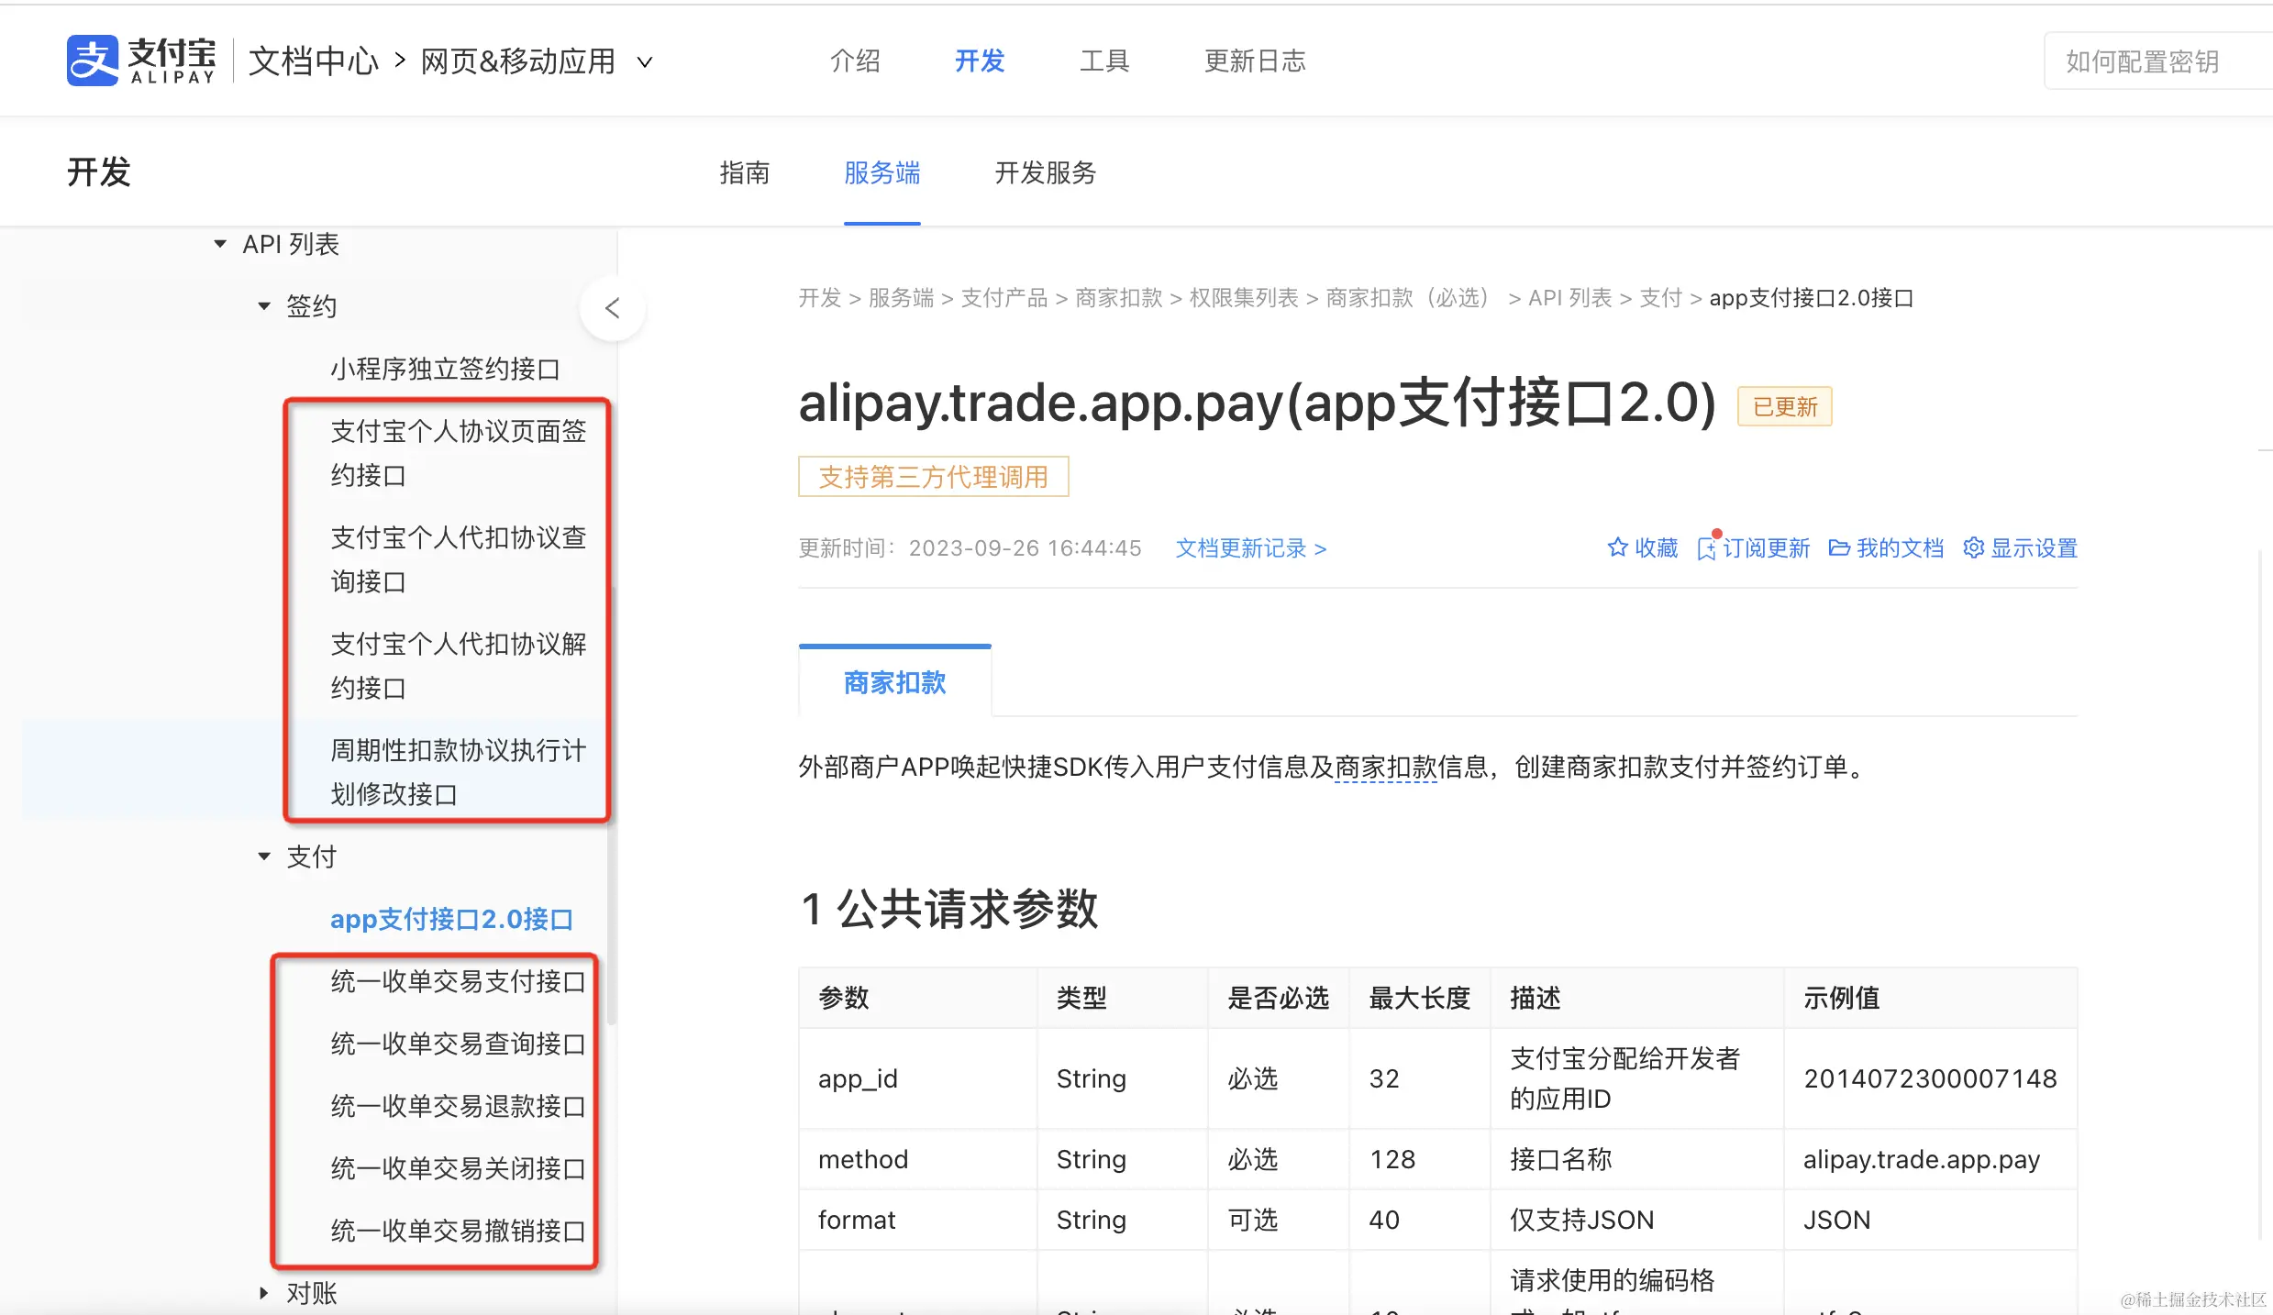Open 统一收单交易关闭接口 in sidebar
The height and width of the screenshot is (1315, 2273).
(459, 1168)
